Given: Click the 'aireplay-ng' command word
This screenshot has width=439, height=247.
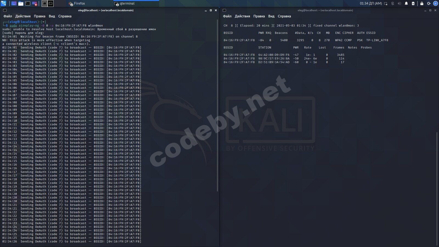Looking at the screenshot, I should tap(29, 26).
